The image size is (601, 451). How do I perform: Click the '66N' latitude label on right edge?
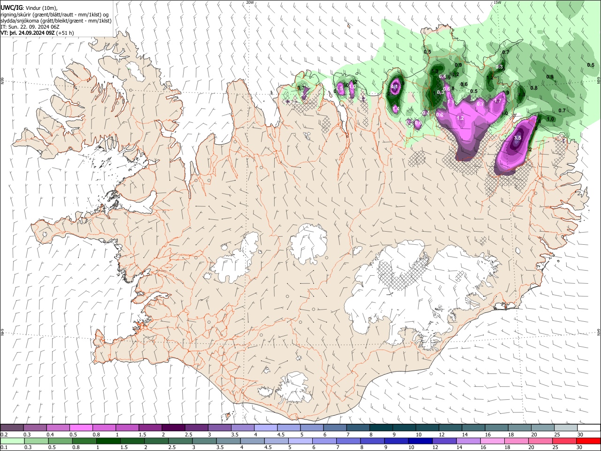point(599,80)
